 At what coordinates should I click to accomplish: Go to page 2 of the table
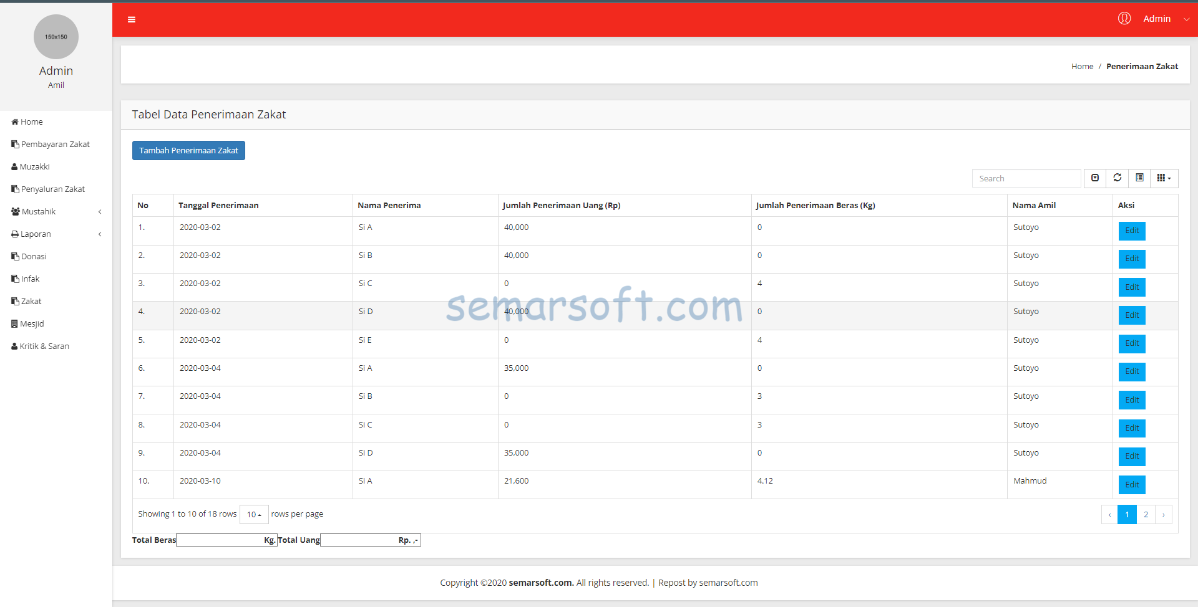[x=1146, y=514]
